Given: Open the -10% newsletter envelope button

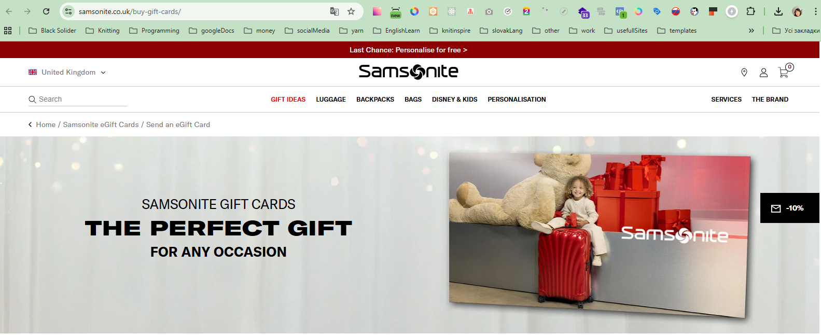Looking at the screenshot, I should 790,208.
